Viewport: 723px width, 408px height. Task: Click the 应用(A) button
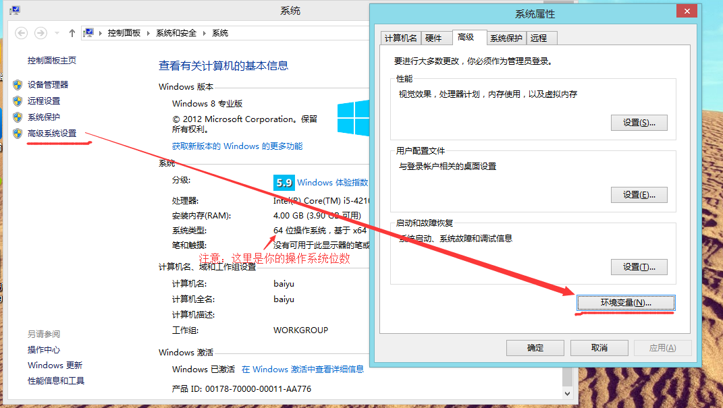pos(663,348)
